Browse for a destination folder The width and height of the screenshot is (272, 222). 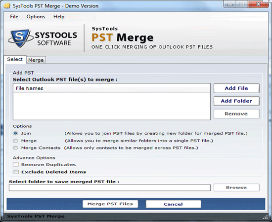point(236,187)
